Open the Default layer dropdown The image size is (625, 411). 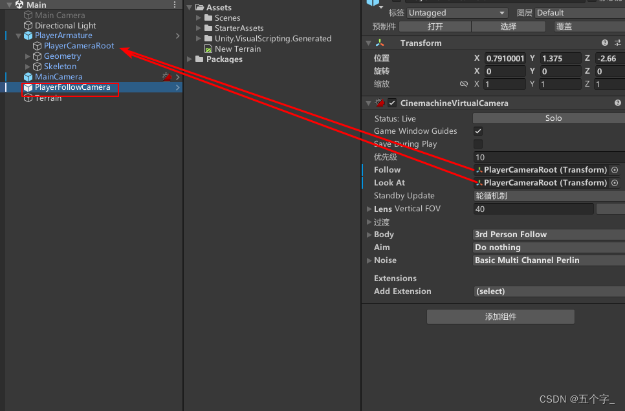click(580, 13)
